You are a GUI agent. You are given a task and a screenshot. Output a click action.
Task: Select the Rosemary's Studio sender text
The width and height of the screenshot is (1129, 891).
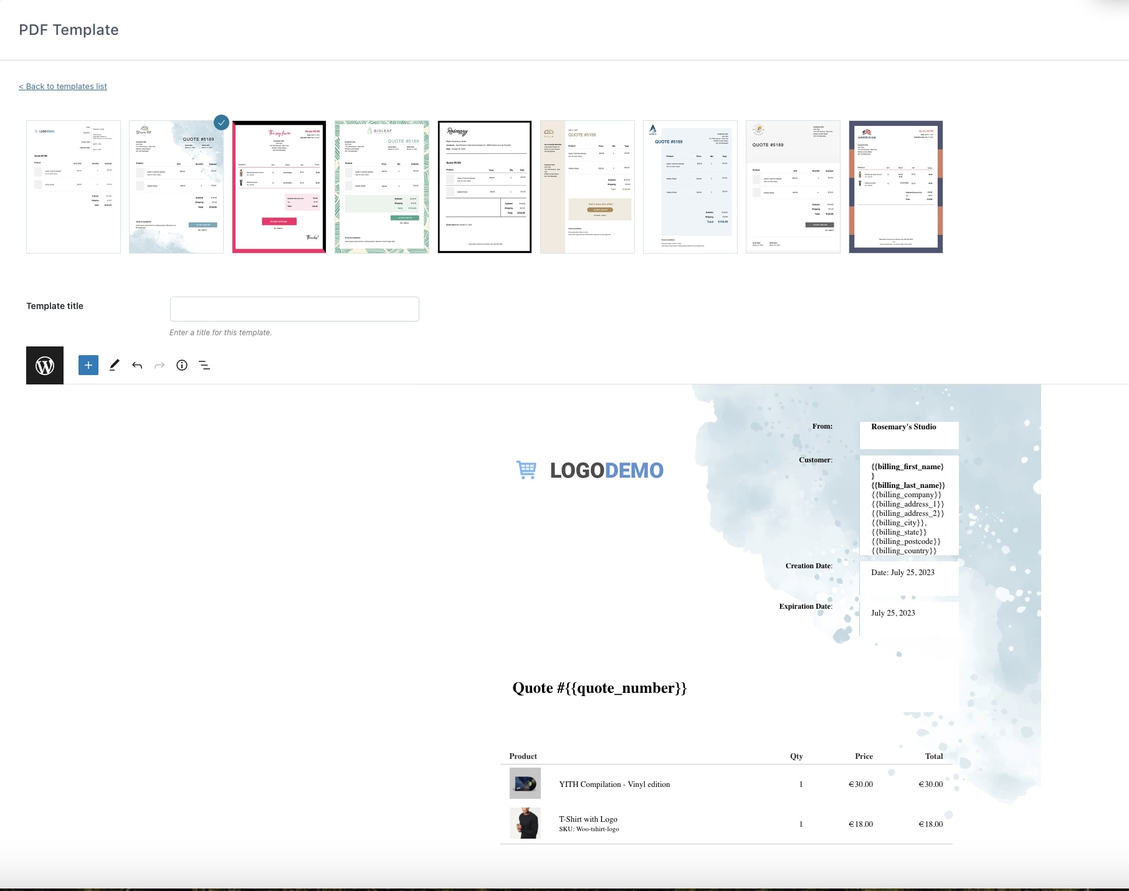tap(903, 427)
